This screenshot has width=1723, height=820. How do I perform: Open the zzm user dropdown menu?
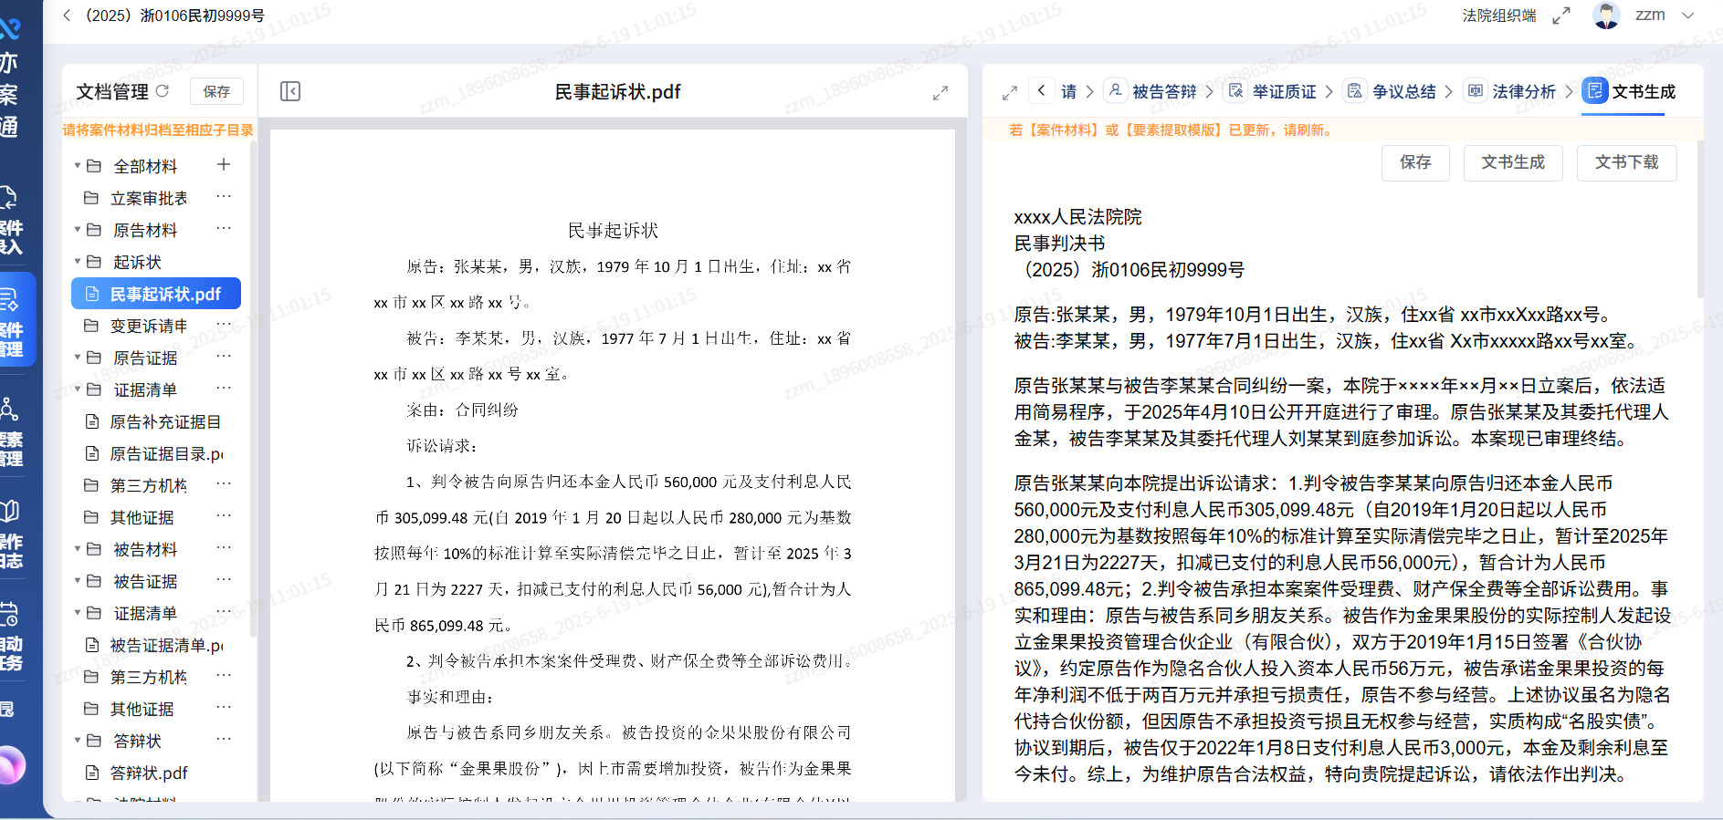pos(1688,16)
